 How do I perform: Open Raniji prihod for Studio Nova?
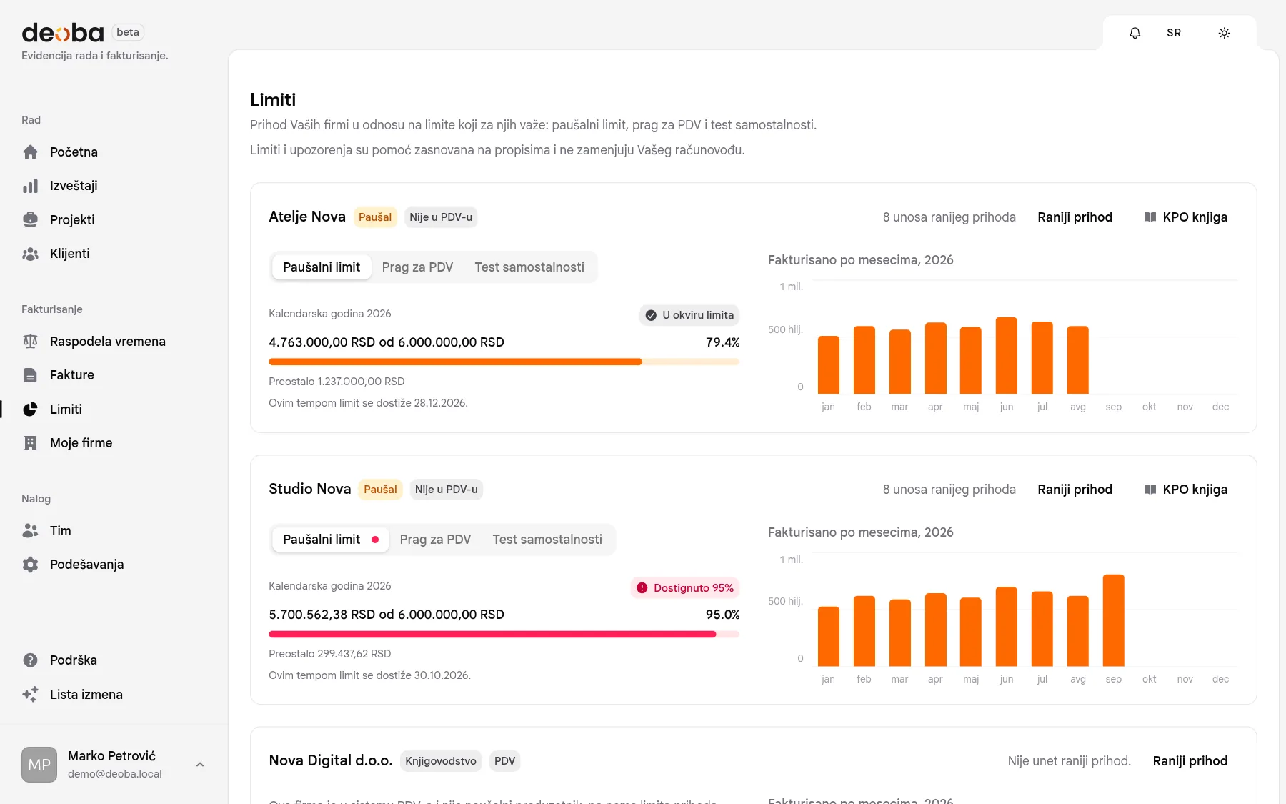[1075, 490]
